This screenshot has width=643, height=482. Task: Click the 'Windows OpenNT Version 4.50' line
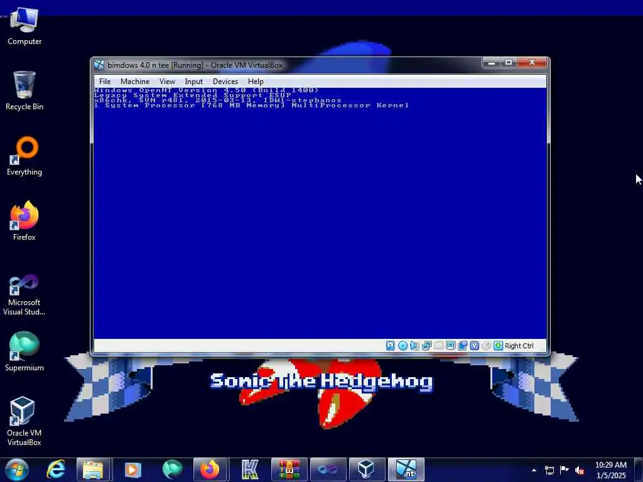pos(206,90)
